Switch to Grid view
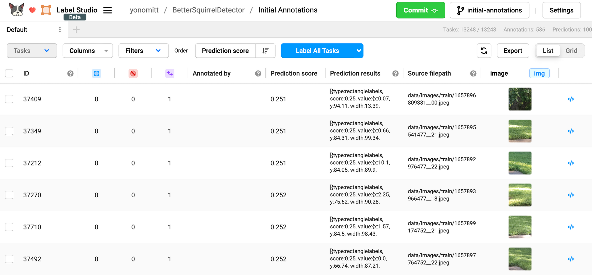The image size is (592, 275). [571, 51]
